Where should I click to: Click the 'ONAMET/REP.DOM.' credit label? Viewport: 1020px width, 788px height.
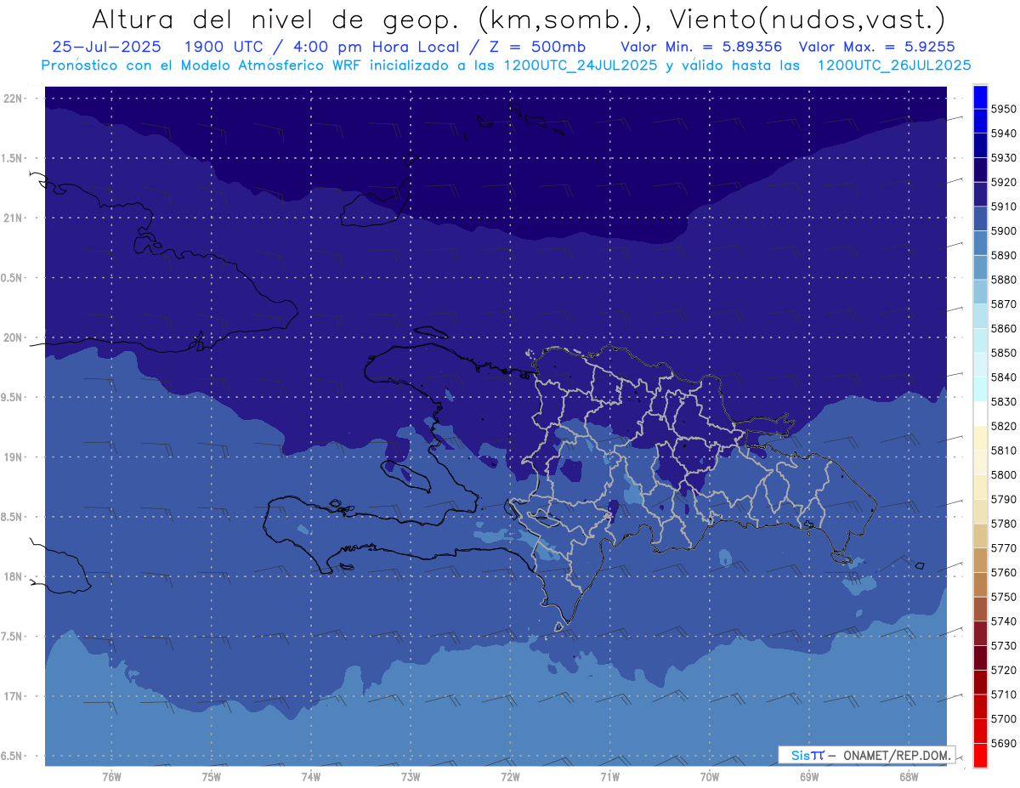point(896,755)
